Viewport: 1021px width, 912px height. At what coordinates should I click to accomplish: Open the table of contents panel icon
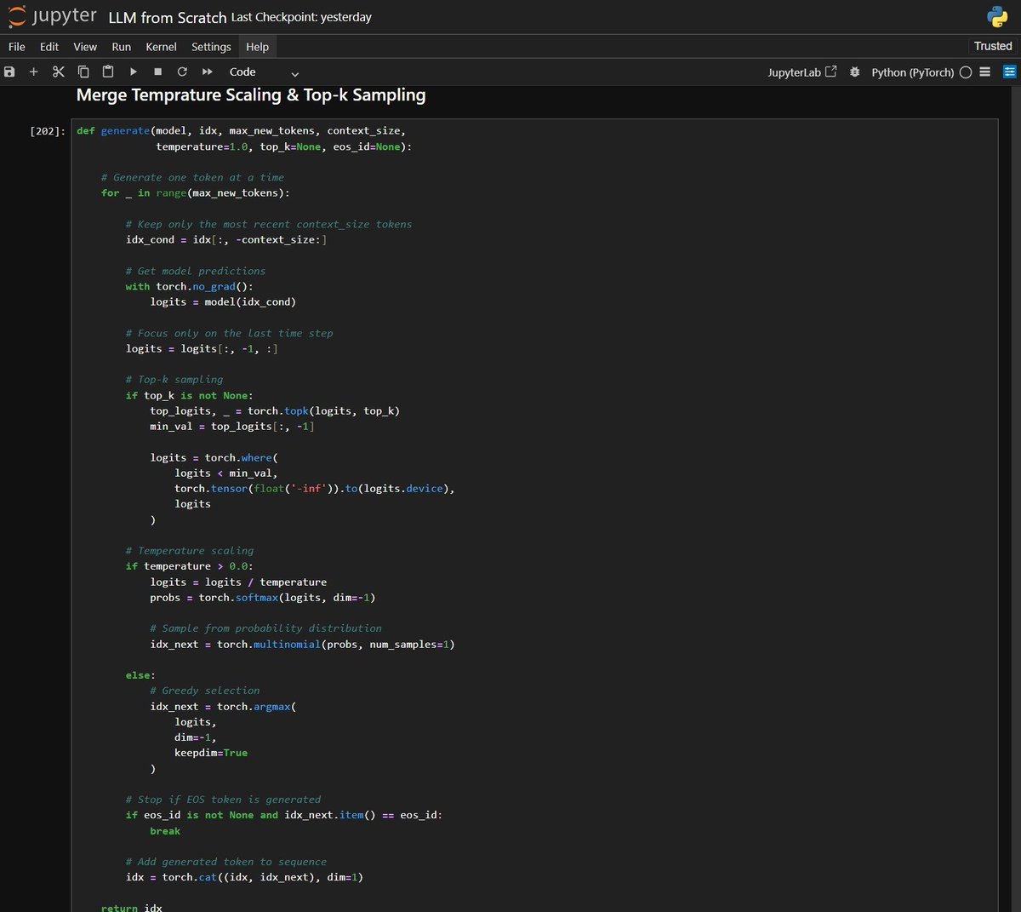click(x=985, y=72)
